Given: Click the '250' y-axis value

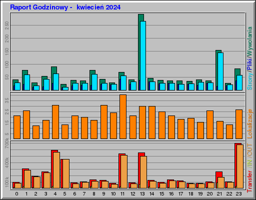Looking at the screenshot, I should point(7,25).
